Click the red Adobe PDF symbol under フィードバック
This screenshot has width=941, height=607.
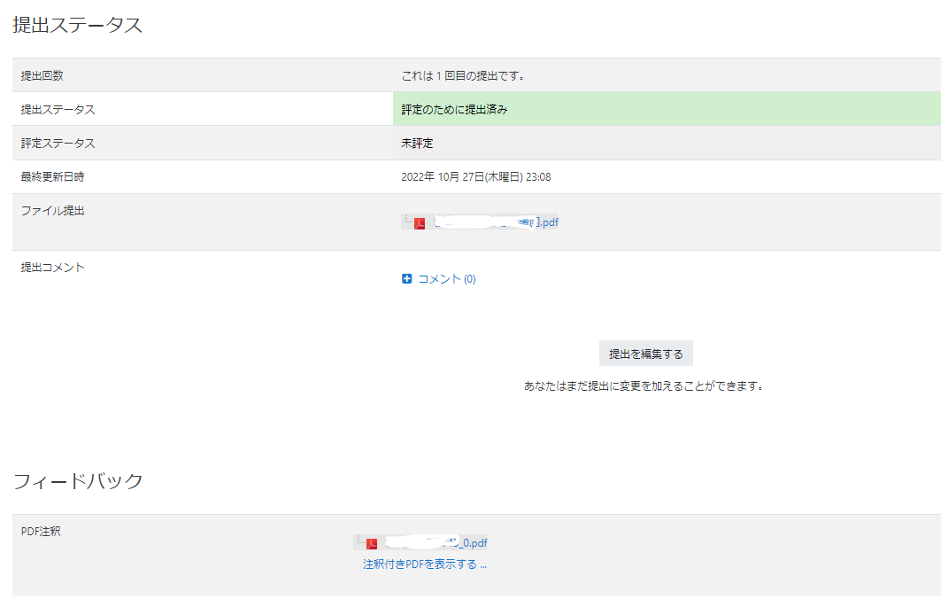372,541
